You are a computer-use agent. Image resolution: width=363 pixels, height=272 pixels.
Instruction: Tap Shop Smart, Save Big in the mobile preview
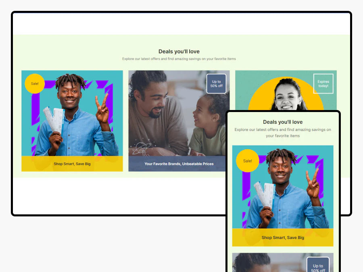[283, 238]
